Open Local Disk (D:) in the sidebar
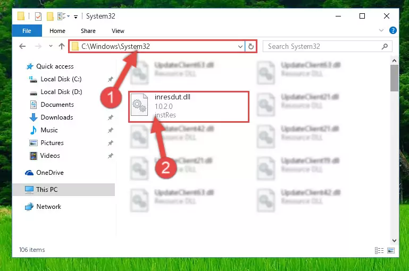 click(x=61, y=92)
